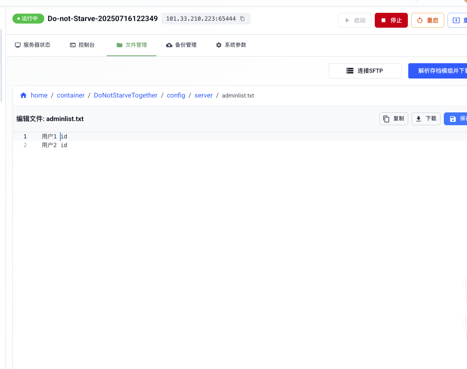Click line number 2 in editor gutter
Screen dimensions: 467x369
pyautogui.click(x=25, y=145)
